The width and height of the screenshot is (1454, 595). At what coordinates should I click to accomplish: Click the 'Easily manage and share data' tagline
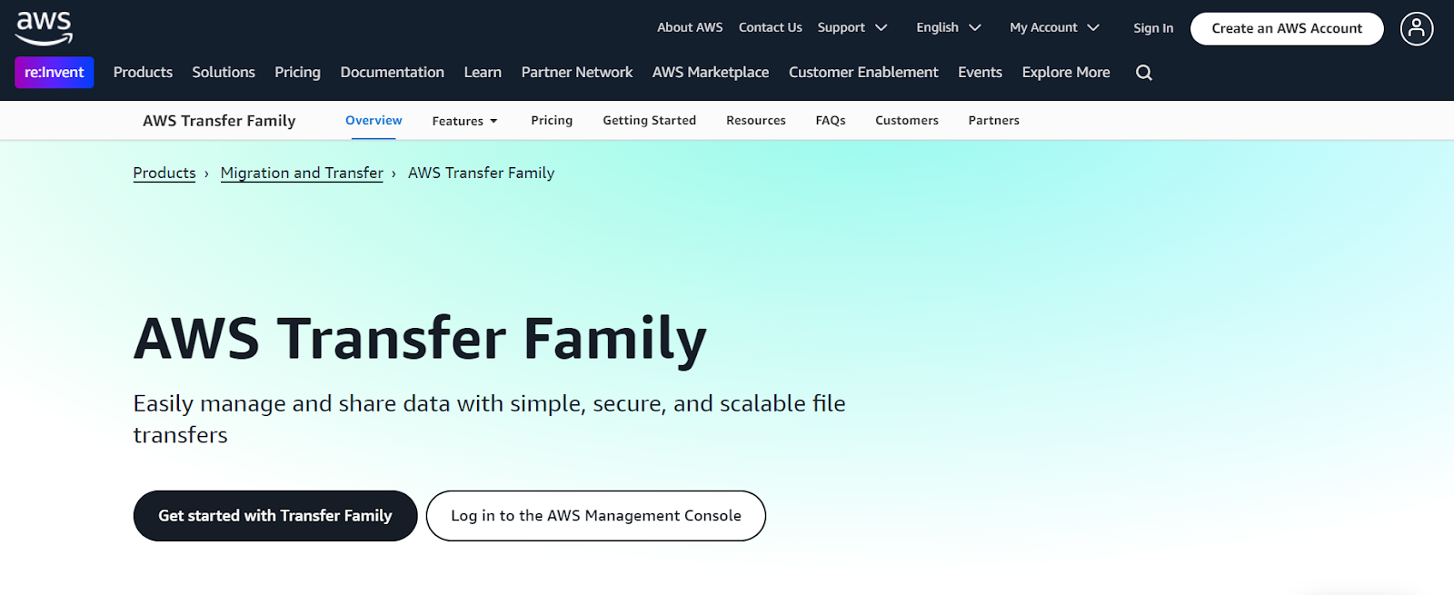tap(489, 419)
